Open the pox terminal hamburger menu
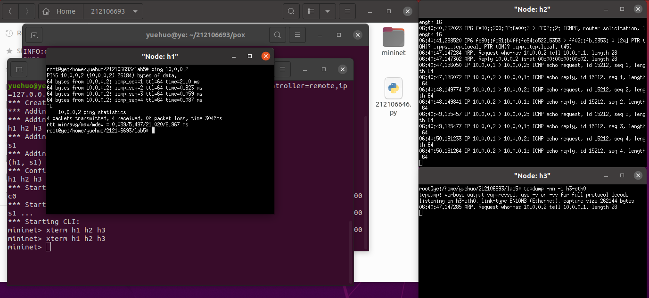Screen dimensions: 649x298 [x=297, y=35]
